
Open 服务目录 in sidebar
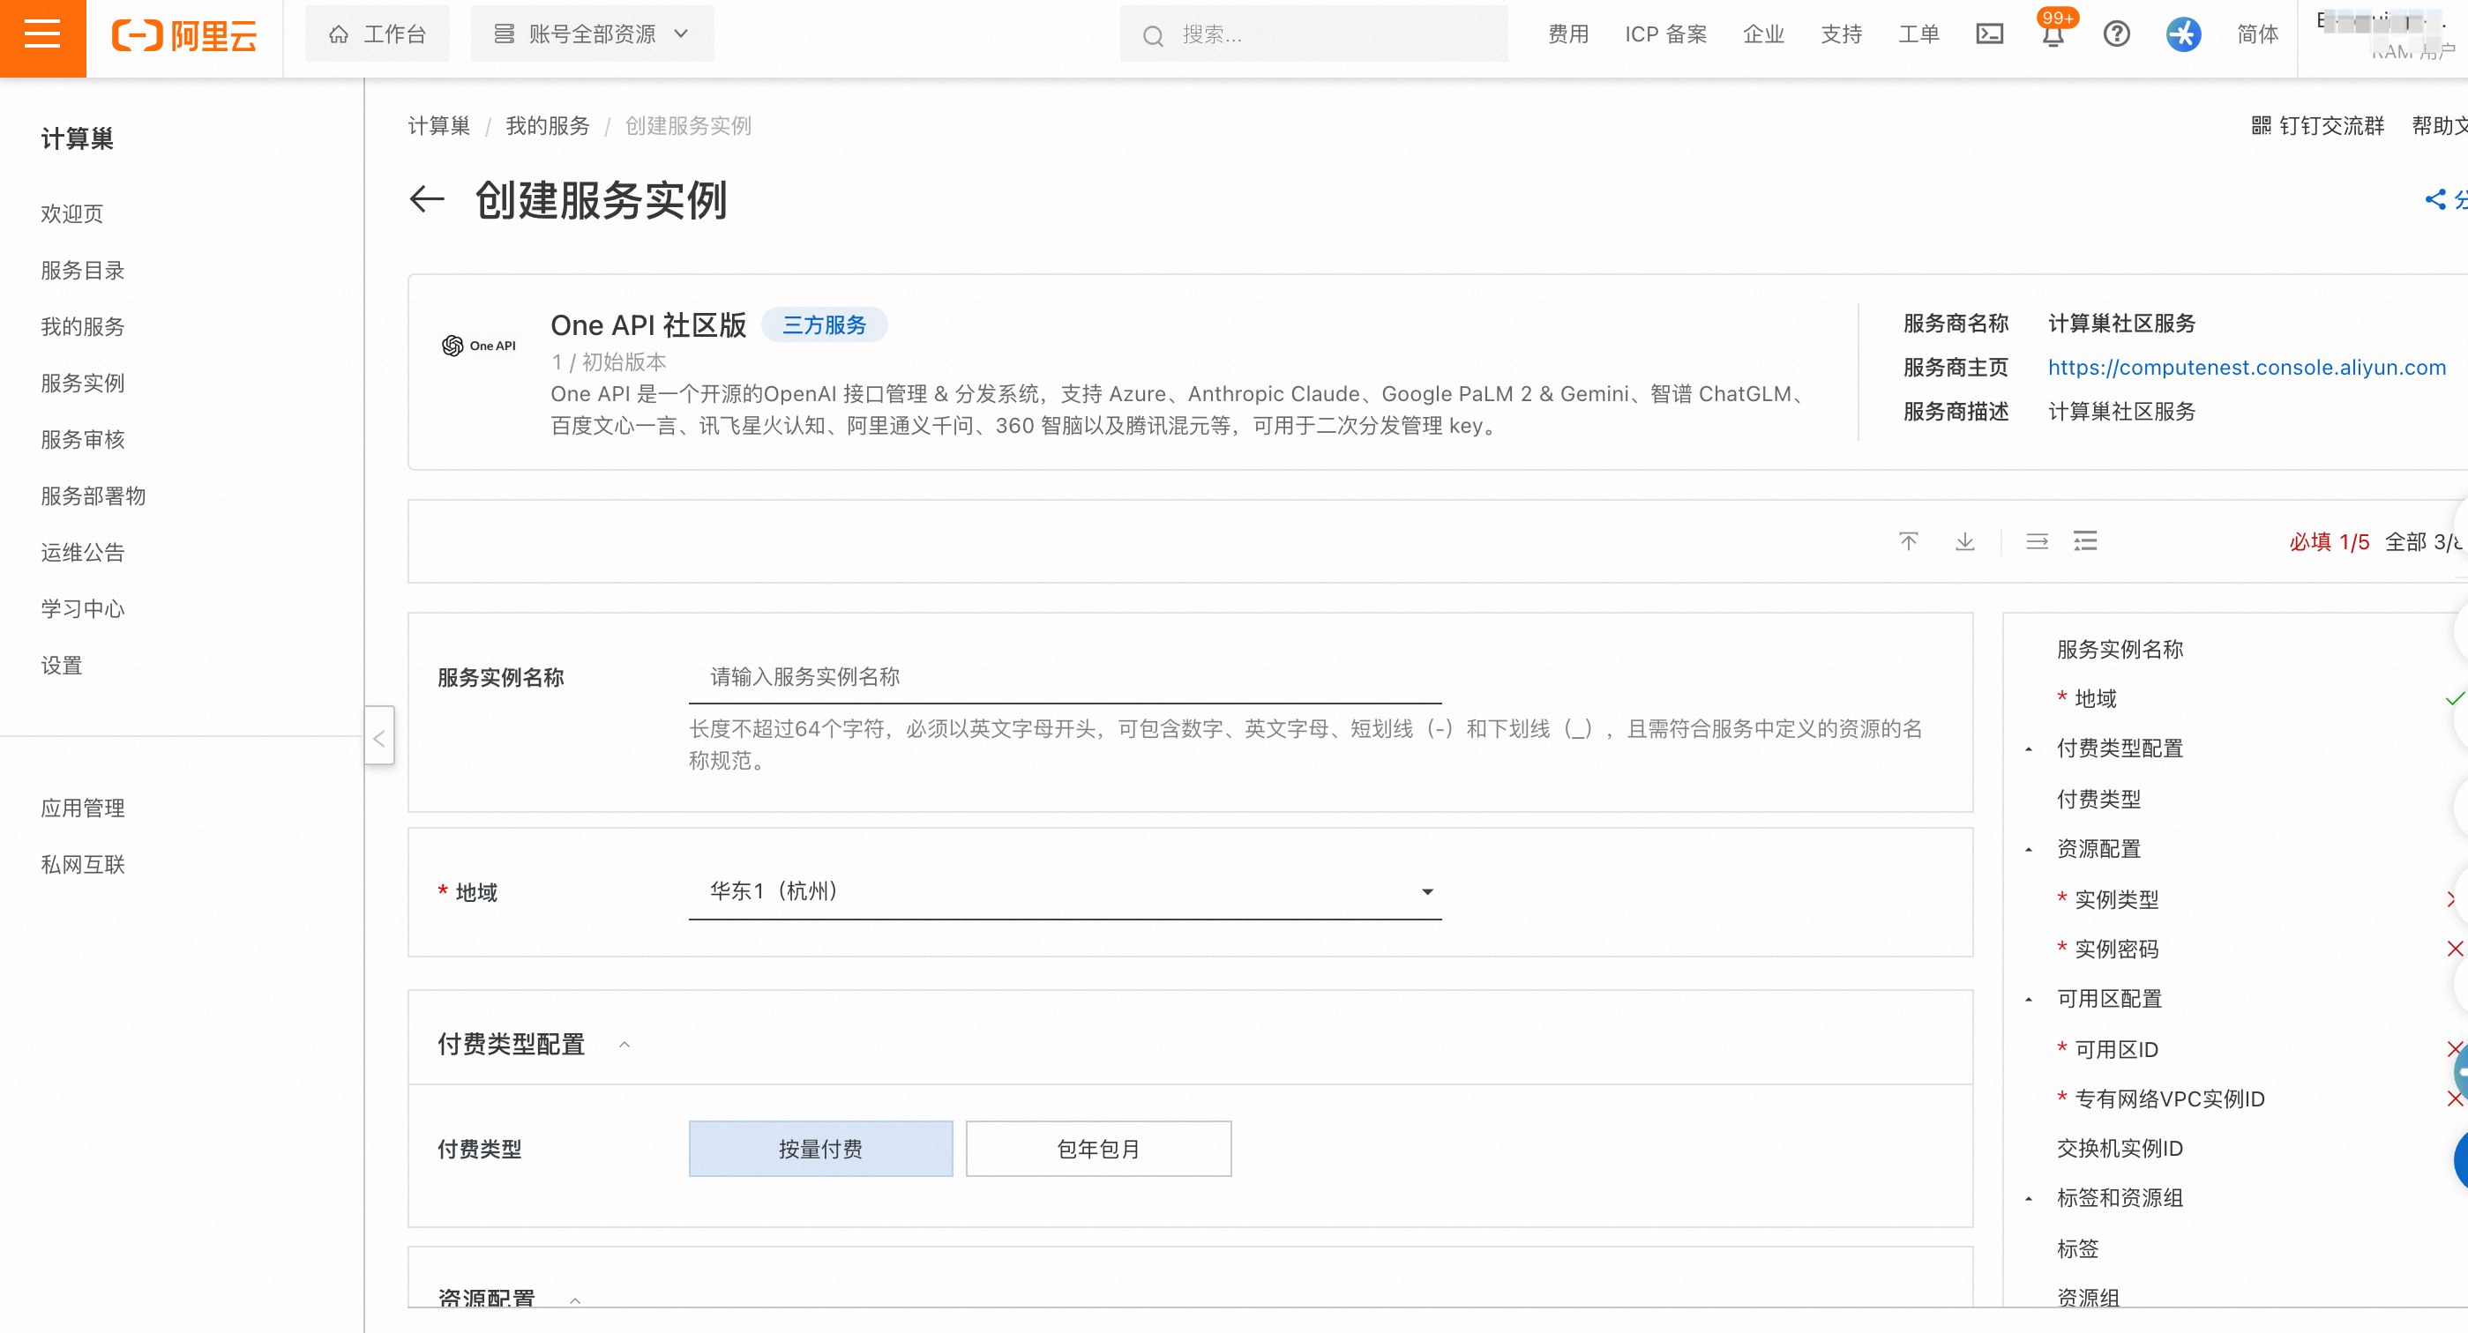tap(83, 270)
